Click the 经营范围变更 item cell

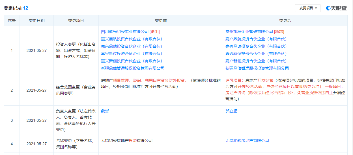(x=76, y=90)
